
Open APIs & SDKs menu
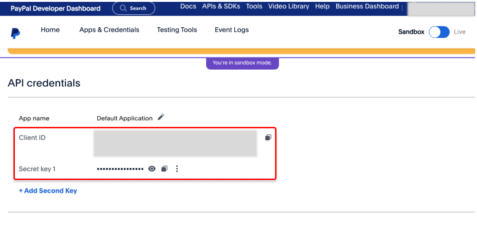point(221,6)
